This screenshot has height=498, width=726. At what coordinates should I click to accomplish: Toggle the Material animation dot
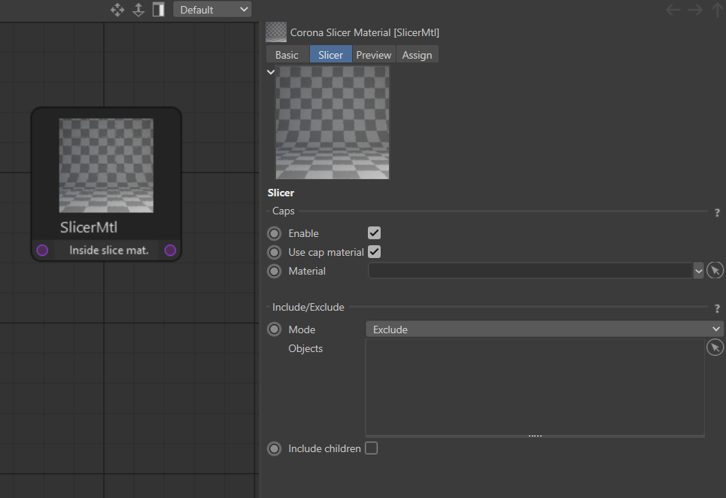274,272
